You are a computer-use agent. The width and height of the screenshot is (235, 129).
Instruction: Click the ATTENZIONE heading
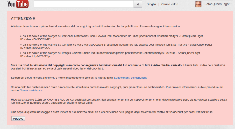[x=23, y=19]
